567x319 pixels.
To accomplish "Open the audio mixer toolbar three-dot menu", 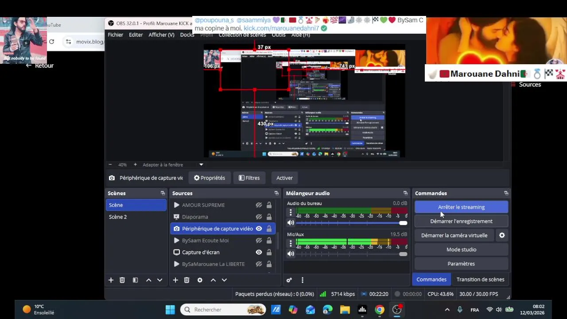I will 303,280.
